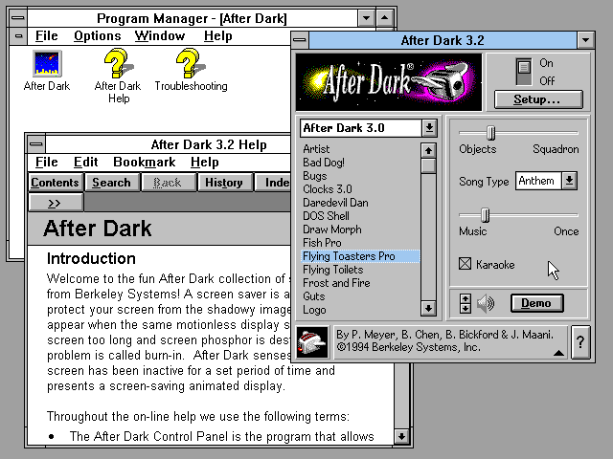Viewport: 613px width, 459px height.
Task: Open Program Manager Window menu
Action: click(x=160, y=36)
